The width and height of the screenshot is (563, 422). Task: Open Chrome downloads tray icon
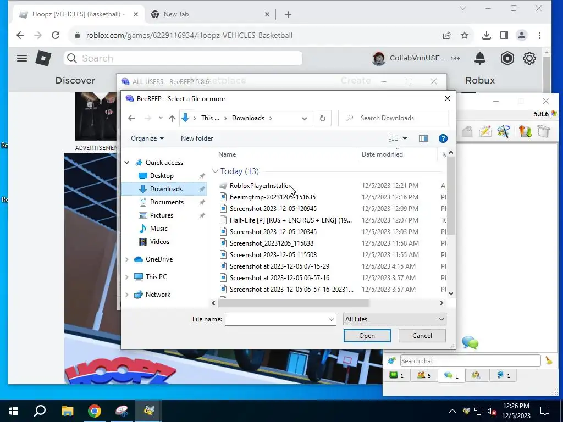pos(486,35)
